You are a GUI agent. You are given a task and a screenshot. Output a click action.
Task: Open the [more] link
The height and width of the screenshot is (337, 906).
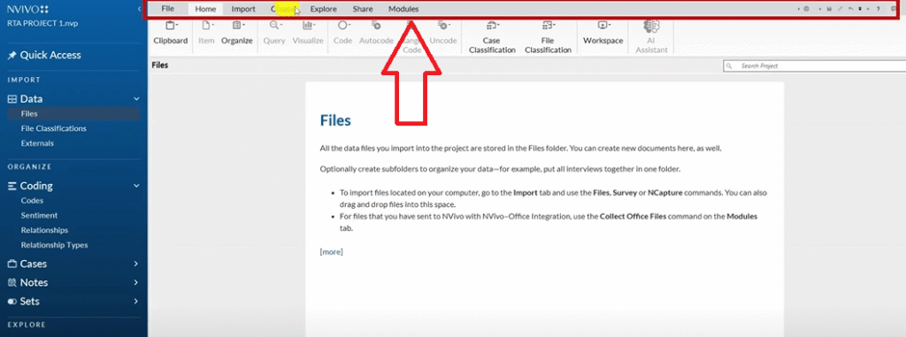click(331, 252)
